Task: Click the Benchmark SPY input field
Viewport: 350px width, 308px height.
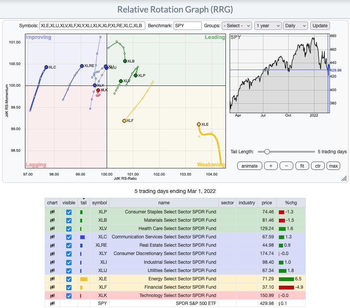Action: point(188,26)
